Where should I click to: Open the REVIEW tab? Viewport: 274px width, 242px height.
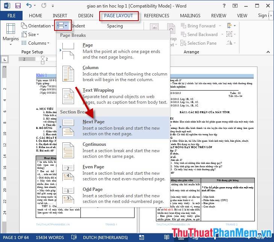click(x=219, y=15)
